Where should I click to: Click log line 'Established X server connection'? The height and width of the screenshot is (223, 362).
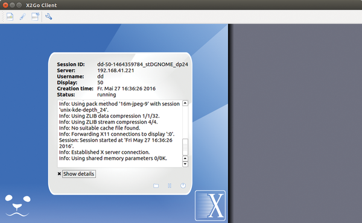pos(104,152)
